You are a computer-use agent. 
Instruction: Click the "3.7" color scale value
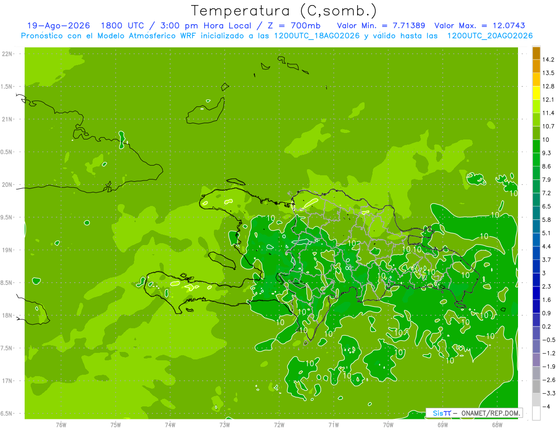pyautogui.click(x=547, y=260)
